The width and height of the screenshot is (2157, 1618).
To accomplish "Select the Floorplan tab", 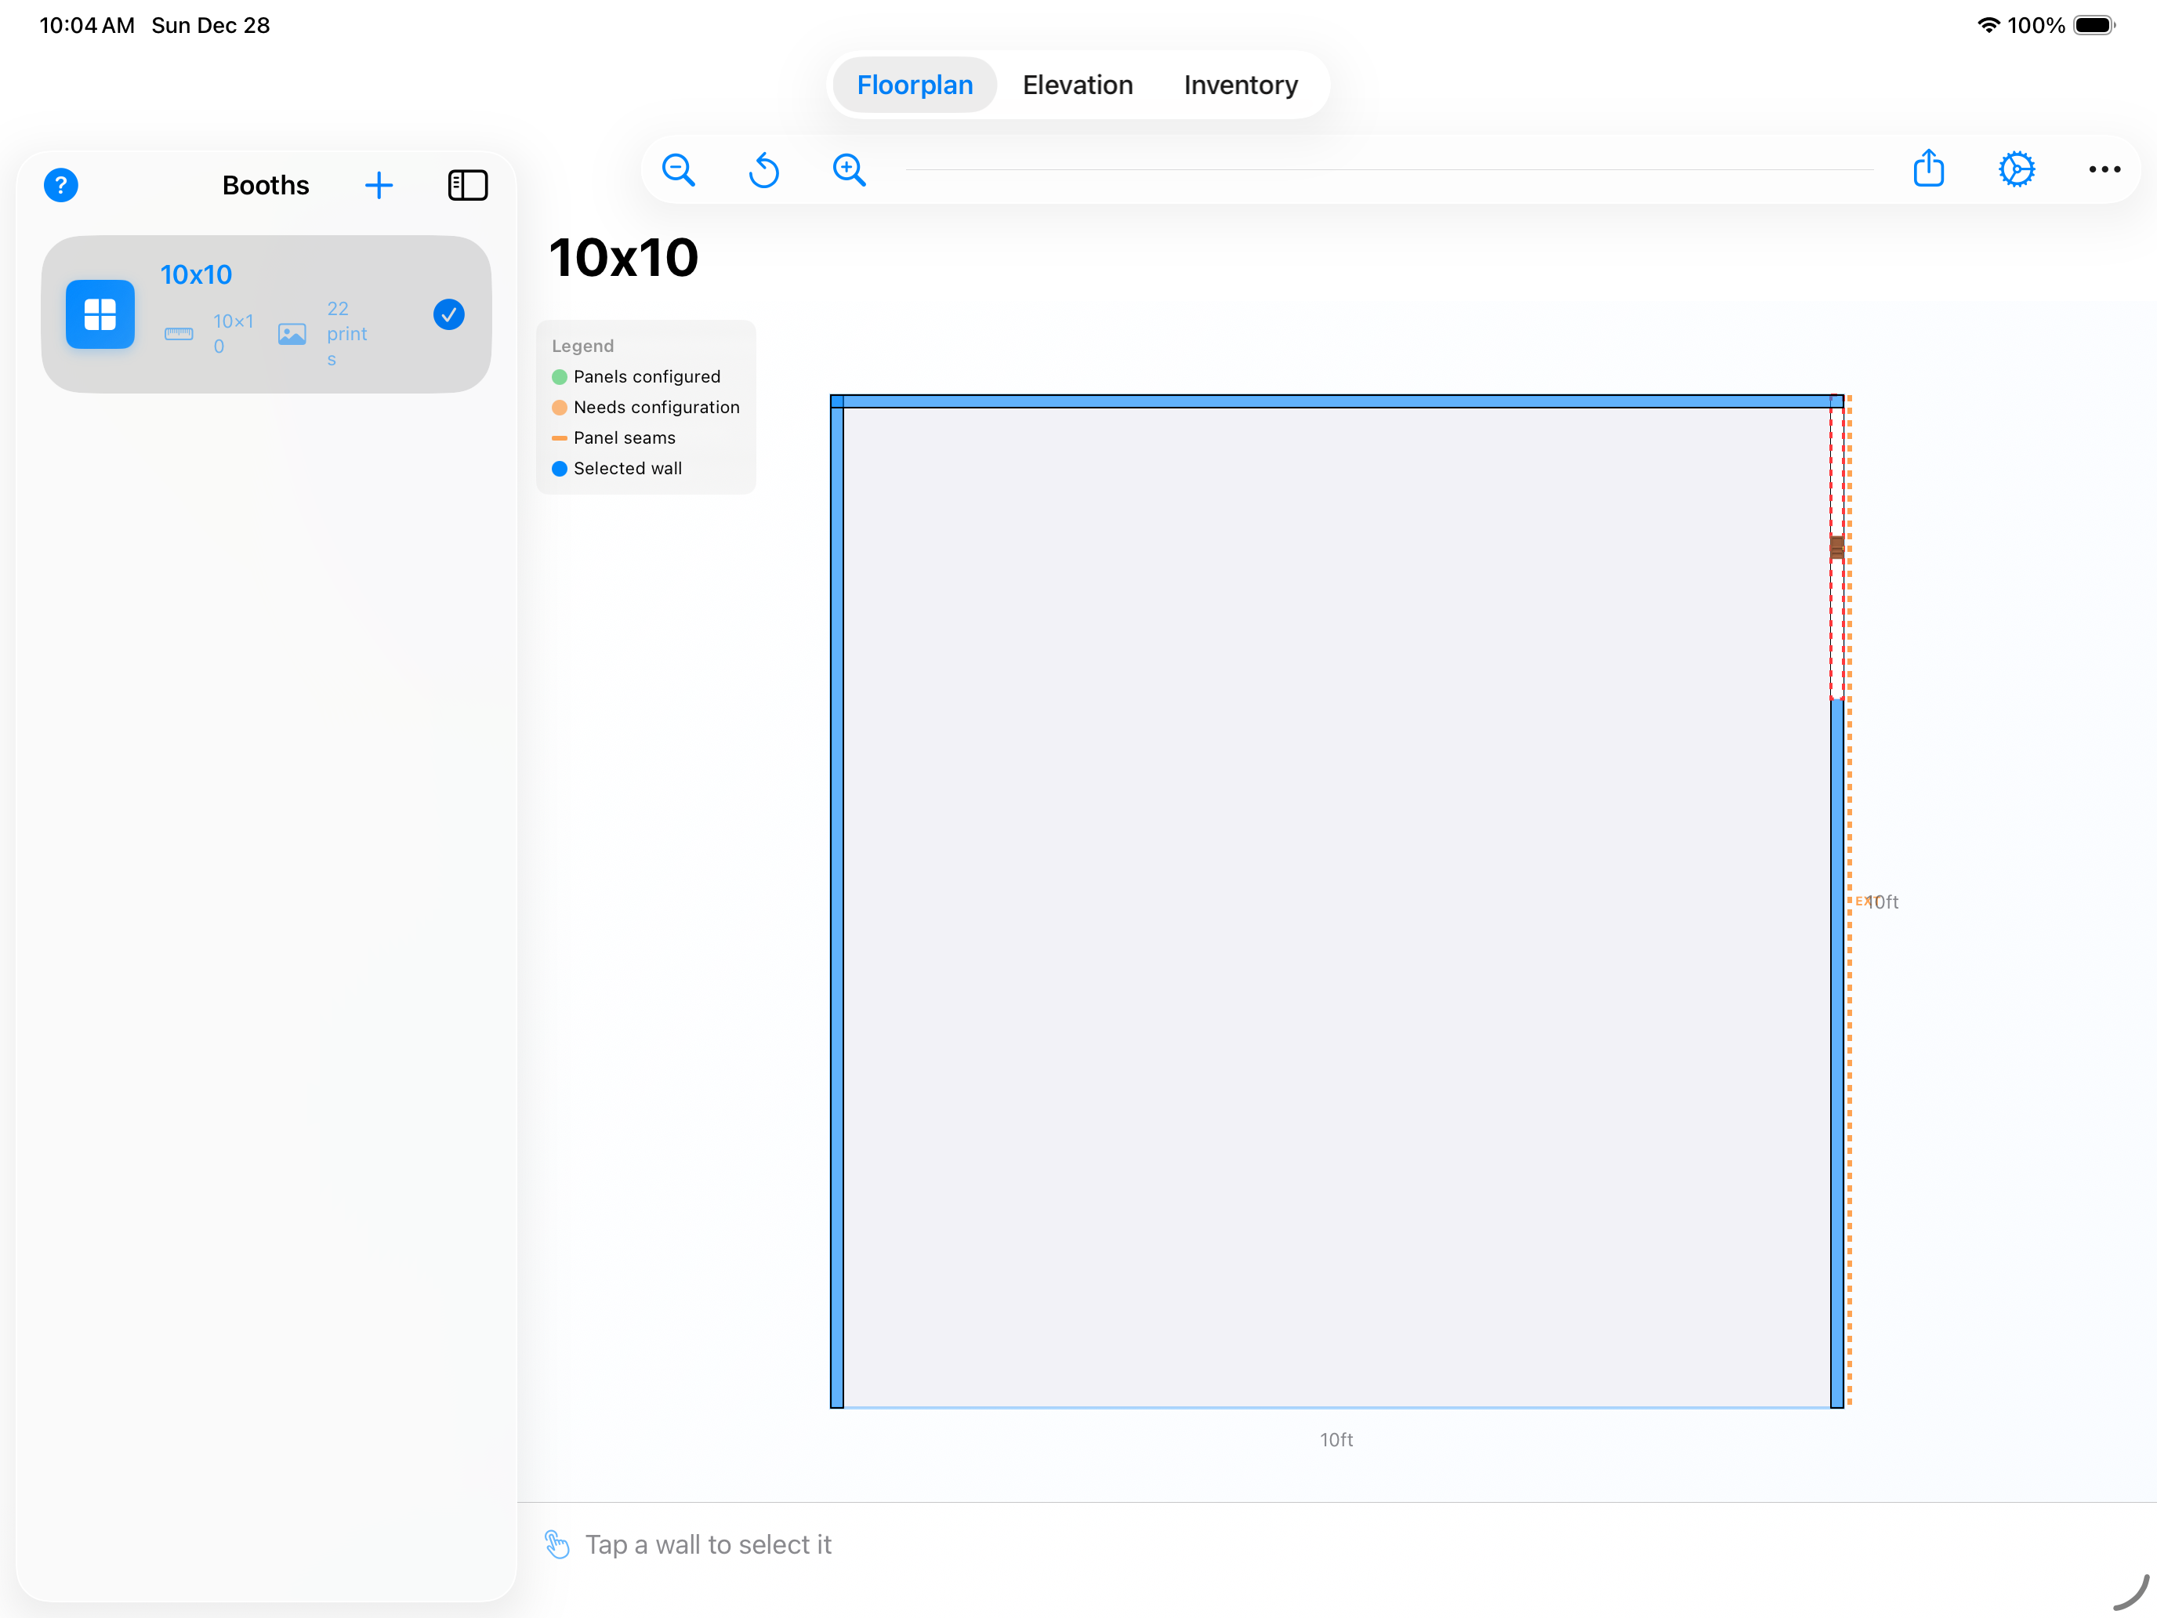I will (914, 85).
